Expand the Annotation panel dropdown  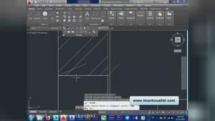[95, 24]
